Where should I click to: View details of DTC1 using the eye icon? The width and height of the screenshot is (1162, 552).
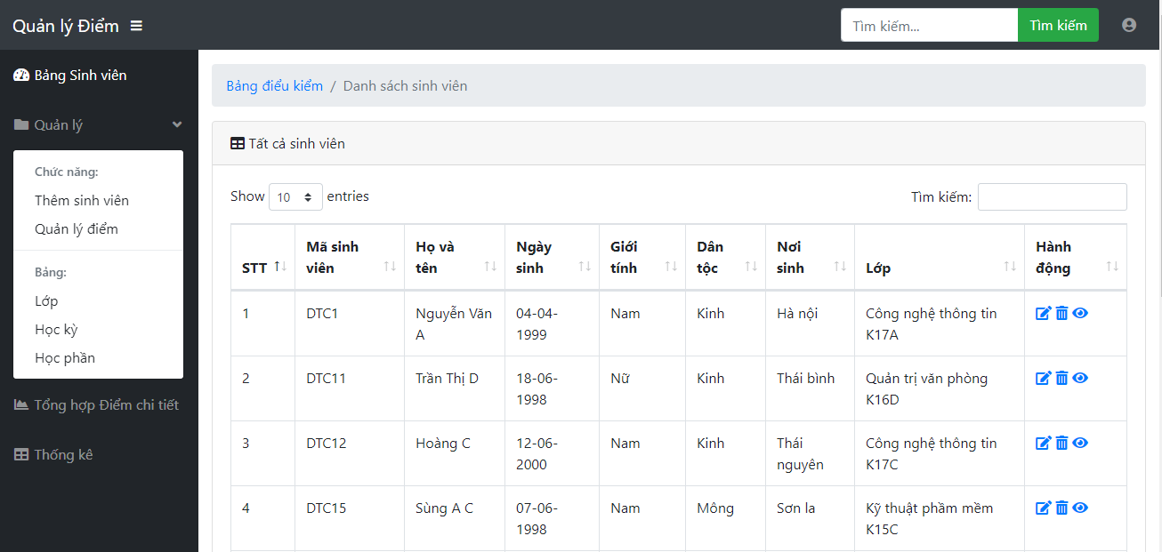tap(1079, 313)
